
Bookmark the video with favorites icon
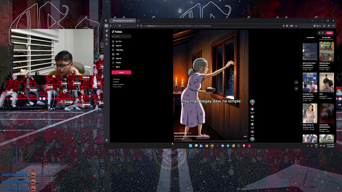point(252,124)
